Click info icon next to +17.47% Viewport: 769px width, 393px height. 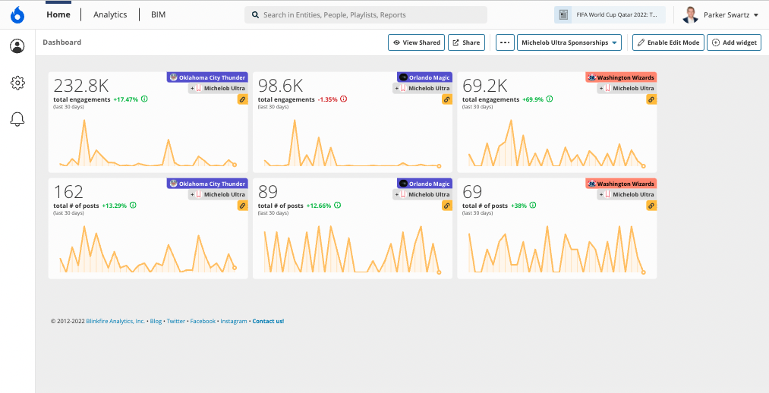pyautogui.click(x=144, y=99)
